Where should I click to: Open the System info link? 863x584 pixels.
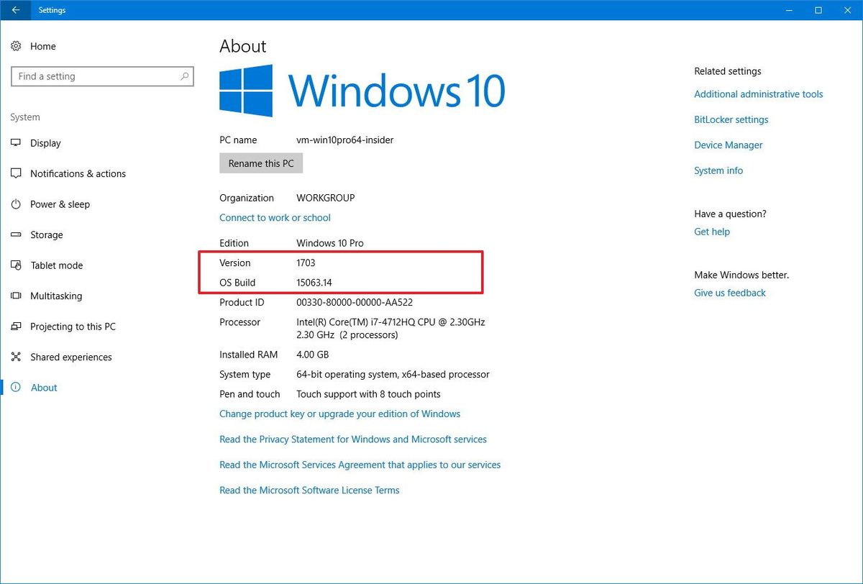718,170
